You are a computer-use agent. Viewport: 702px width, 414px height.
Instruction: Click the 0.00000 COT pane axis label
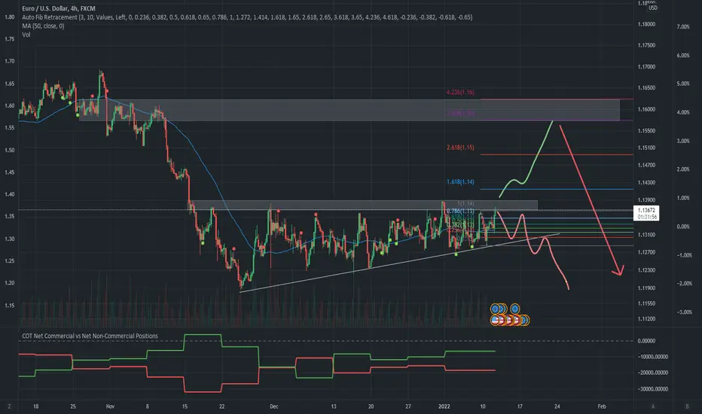coord(646,340)
